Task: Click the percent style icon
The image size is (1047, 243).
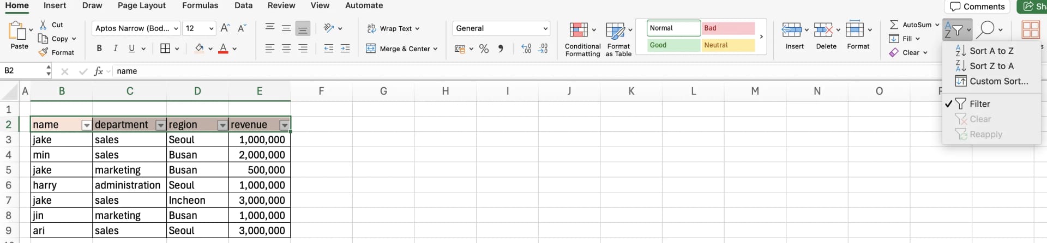Action: click(484, 48)
